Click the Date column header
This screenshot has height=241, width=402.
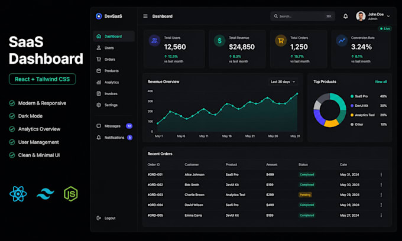343,164
